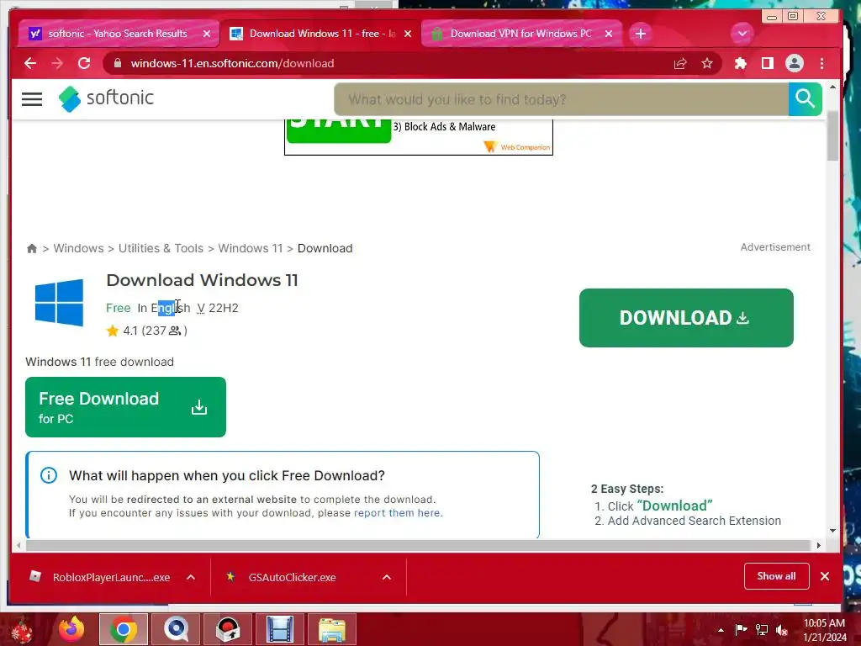
Task: Open the Chrome three-dot menu
Action: coord(821,63)
